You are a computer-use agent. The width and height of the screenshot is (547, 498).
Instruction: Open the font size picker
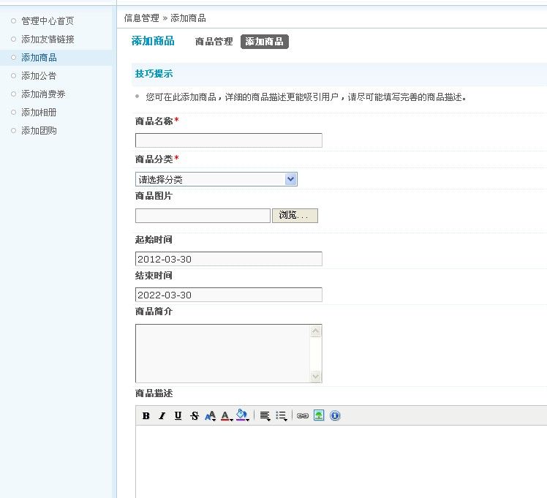click(x=211, y=415)
